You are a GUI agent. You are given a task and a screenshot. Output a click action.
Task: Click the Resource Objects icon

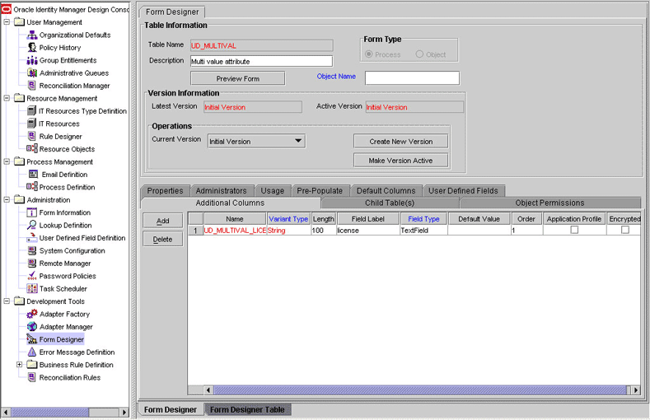tap(32, 149)
